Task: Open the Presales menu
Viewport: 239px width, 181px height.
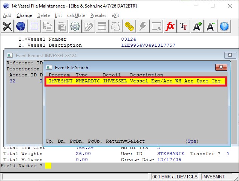Action: 98,15
